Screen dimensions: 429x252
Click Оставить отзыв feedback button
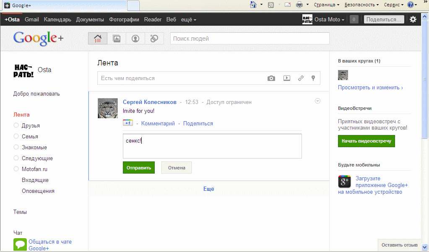coord(400,245)
